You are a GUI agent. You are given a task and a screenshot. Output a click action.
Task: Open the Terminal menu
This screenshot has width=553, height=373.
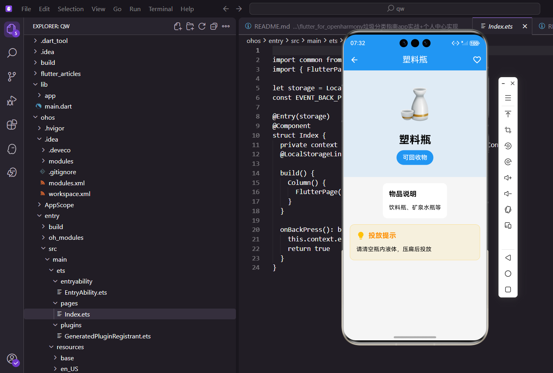tap(161, 9)
